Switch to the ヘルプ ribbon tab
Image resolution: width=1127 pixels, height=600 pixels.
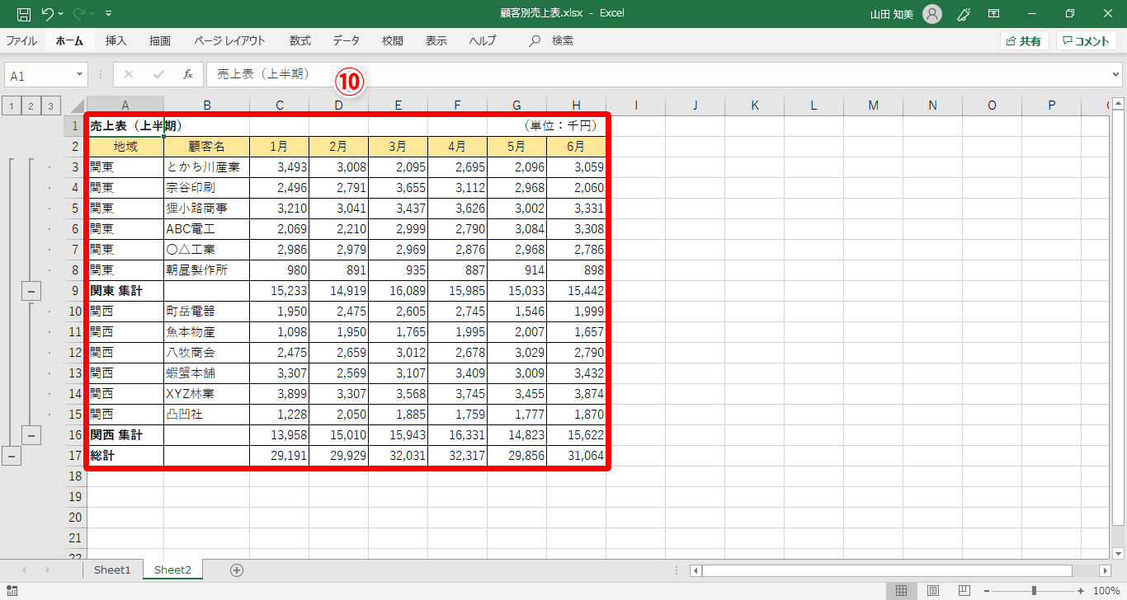(483, 40)
